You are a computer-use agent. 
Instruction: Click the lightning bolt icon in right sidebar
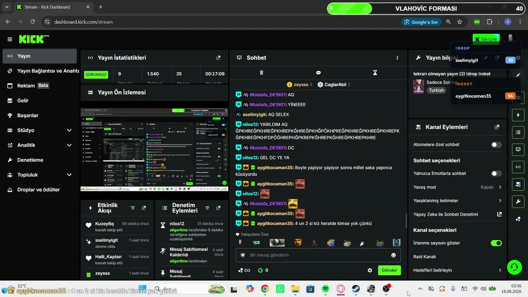pos(518,115)
